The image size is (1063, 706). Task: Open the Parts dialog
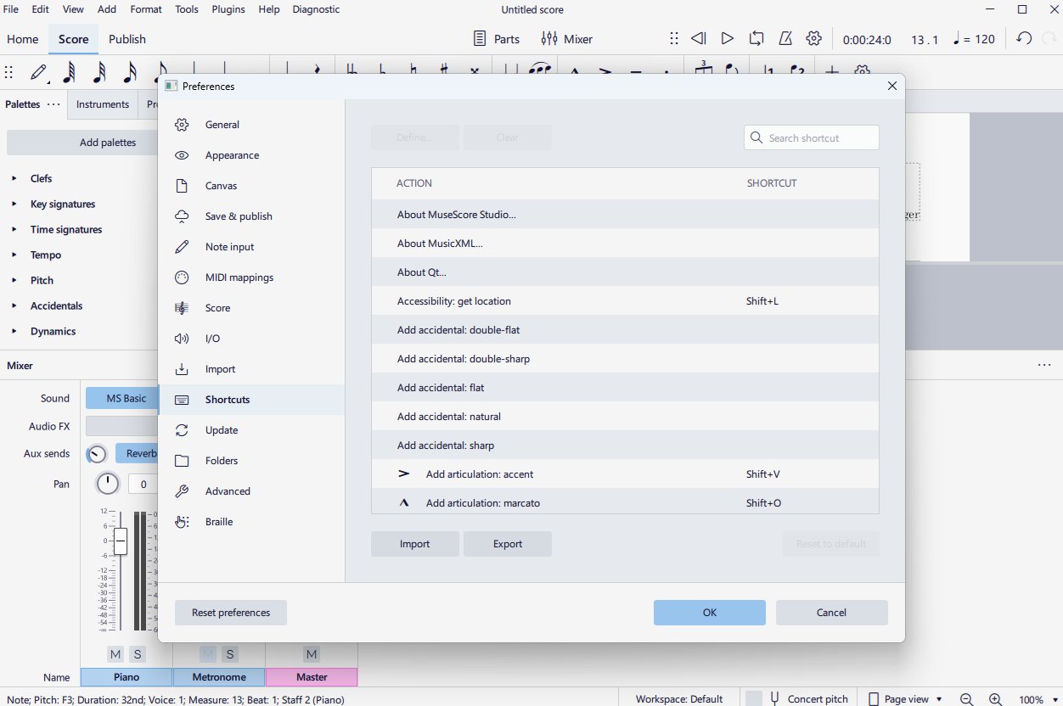(497, 39)
